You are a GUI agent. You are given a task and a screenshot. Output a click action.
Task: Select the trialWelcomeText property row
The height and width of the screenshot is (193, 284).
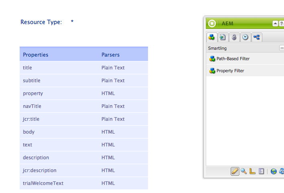point(43,183)
